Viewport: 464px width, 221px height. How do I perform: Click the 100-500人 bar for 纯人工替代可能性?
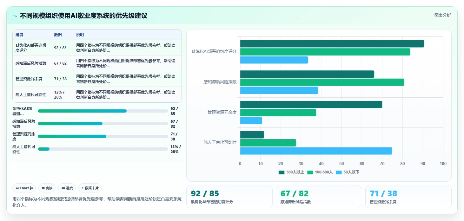pos(268,143)
